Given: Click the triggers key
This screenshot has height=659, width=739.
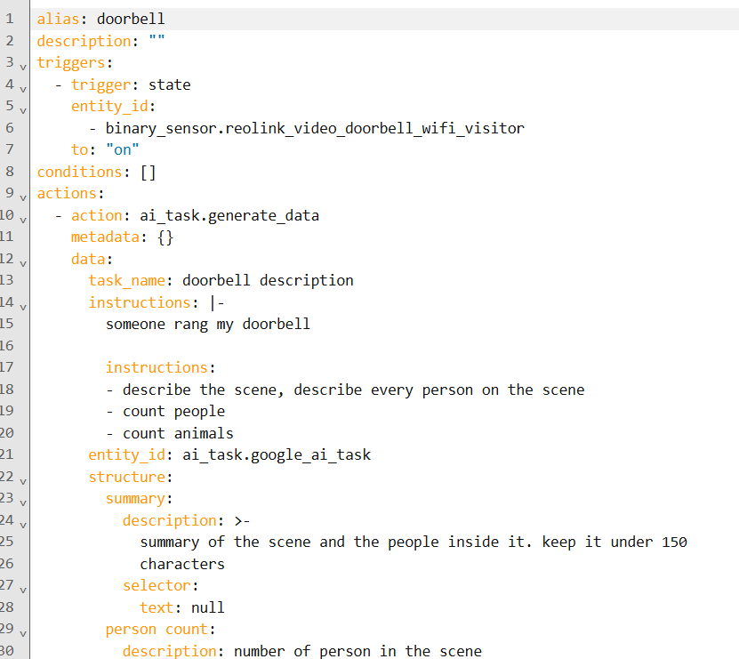Looking at the screenshot, I should (70, 62).
